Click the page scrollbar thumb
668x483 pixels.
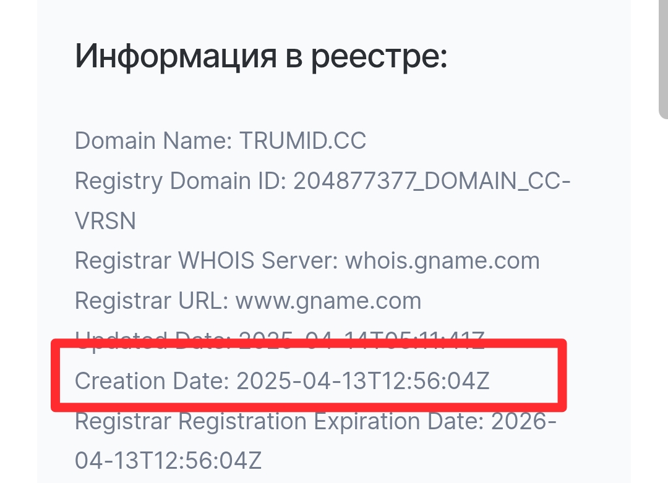[663, 59]
